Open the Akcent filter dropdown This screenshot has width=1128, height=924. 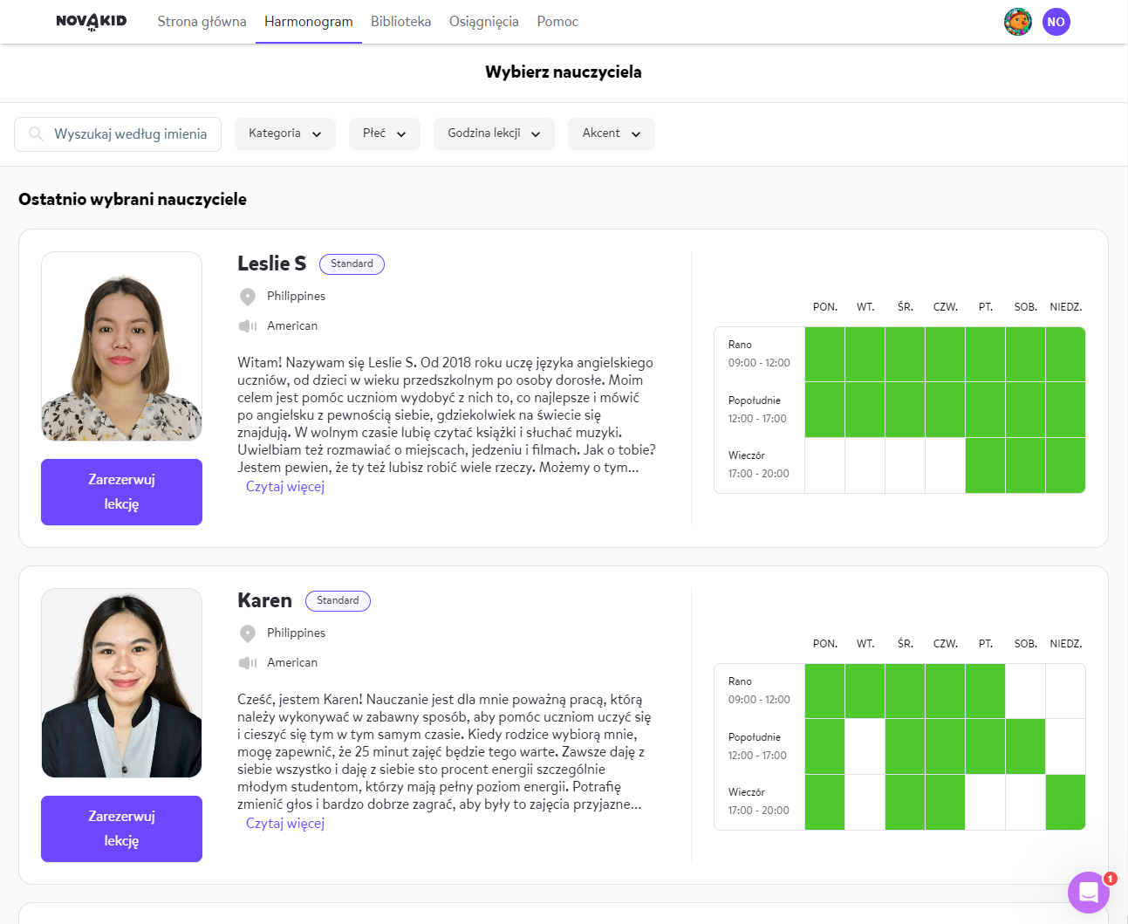coord(612,133)
